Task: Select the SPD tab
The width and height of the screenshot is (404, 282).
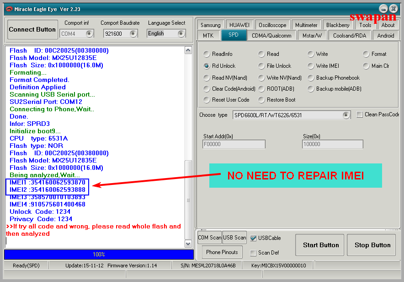Action: pyautogui.click(x=234, y=35)
